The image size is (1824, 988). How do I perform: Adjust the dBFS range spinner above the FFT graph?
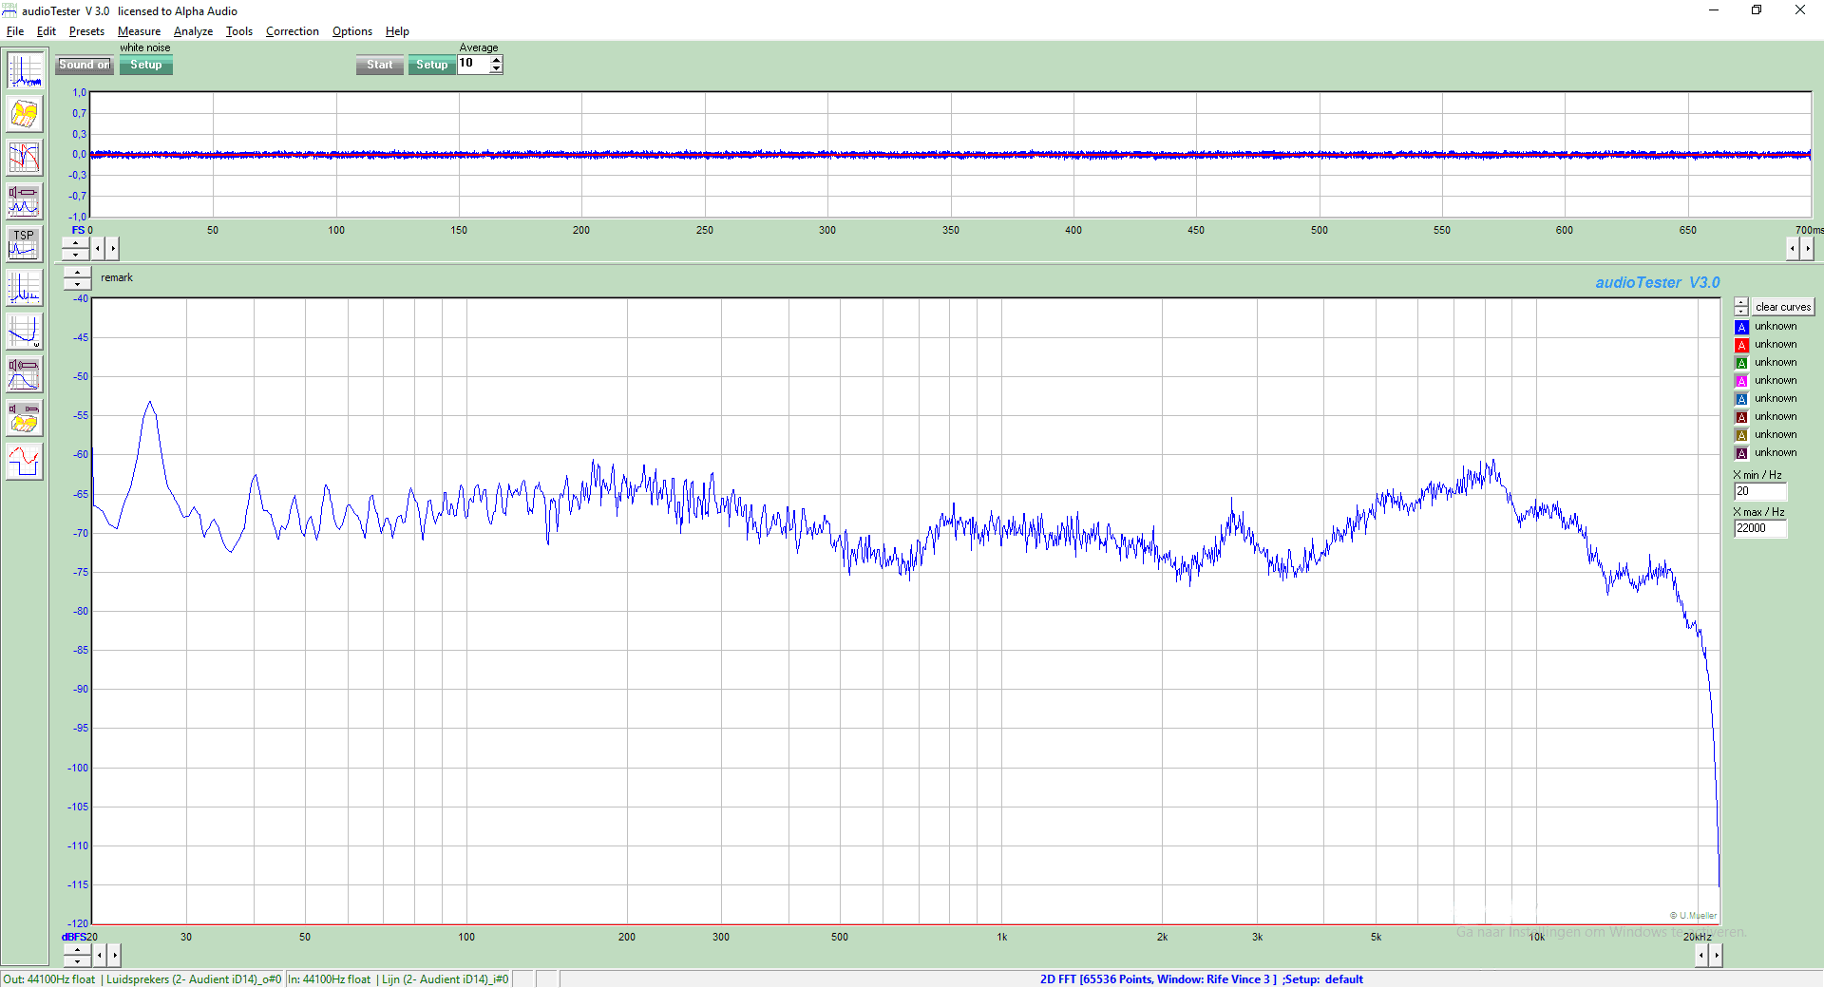coord(77,278)
